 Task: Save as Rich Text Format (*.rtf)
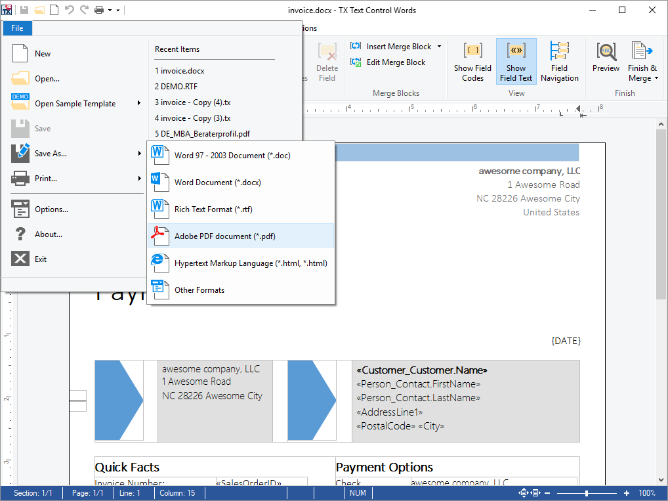tap(241, 209)
